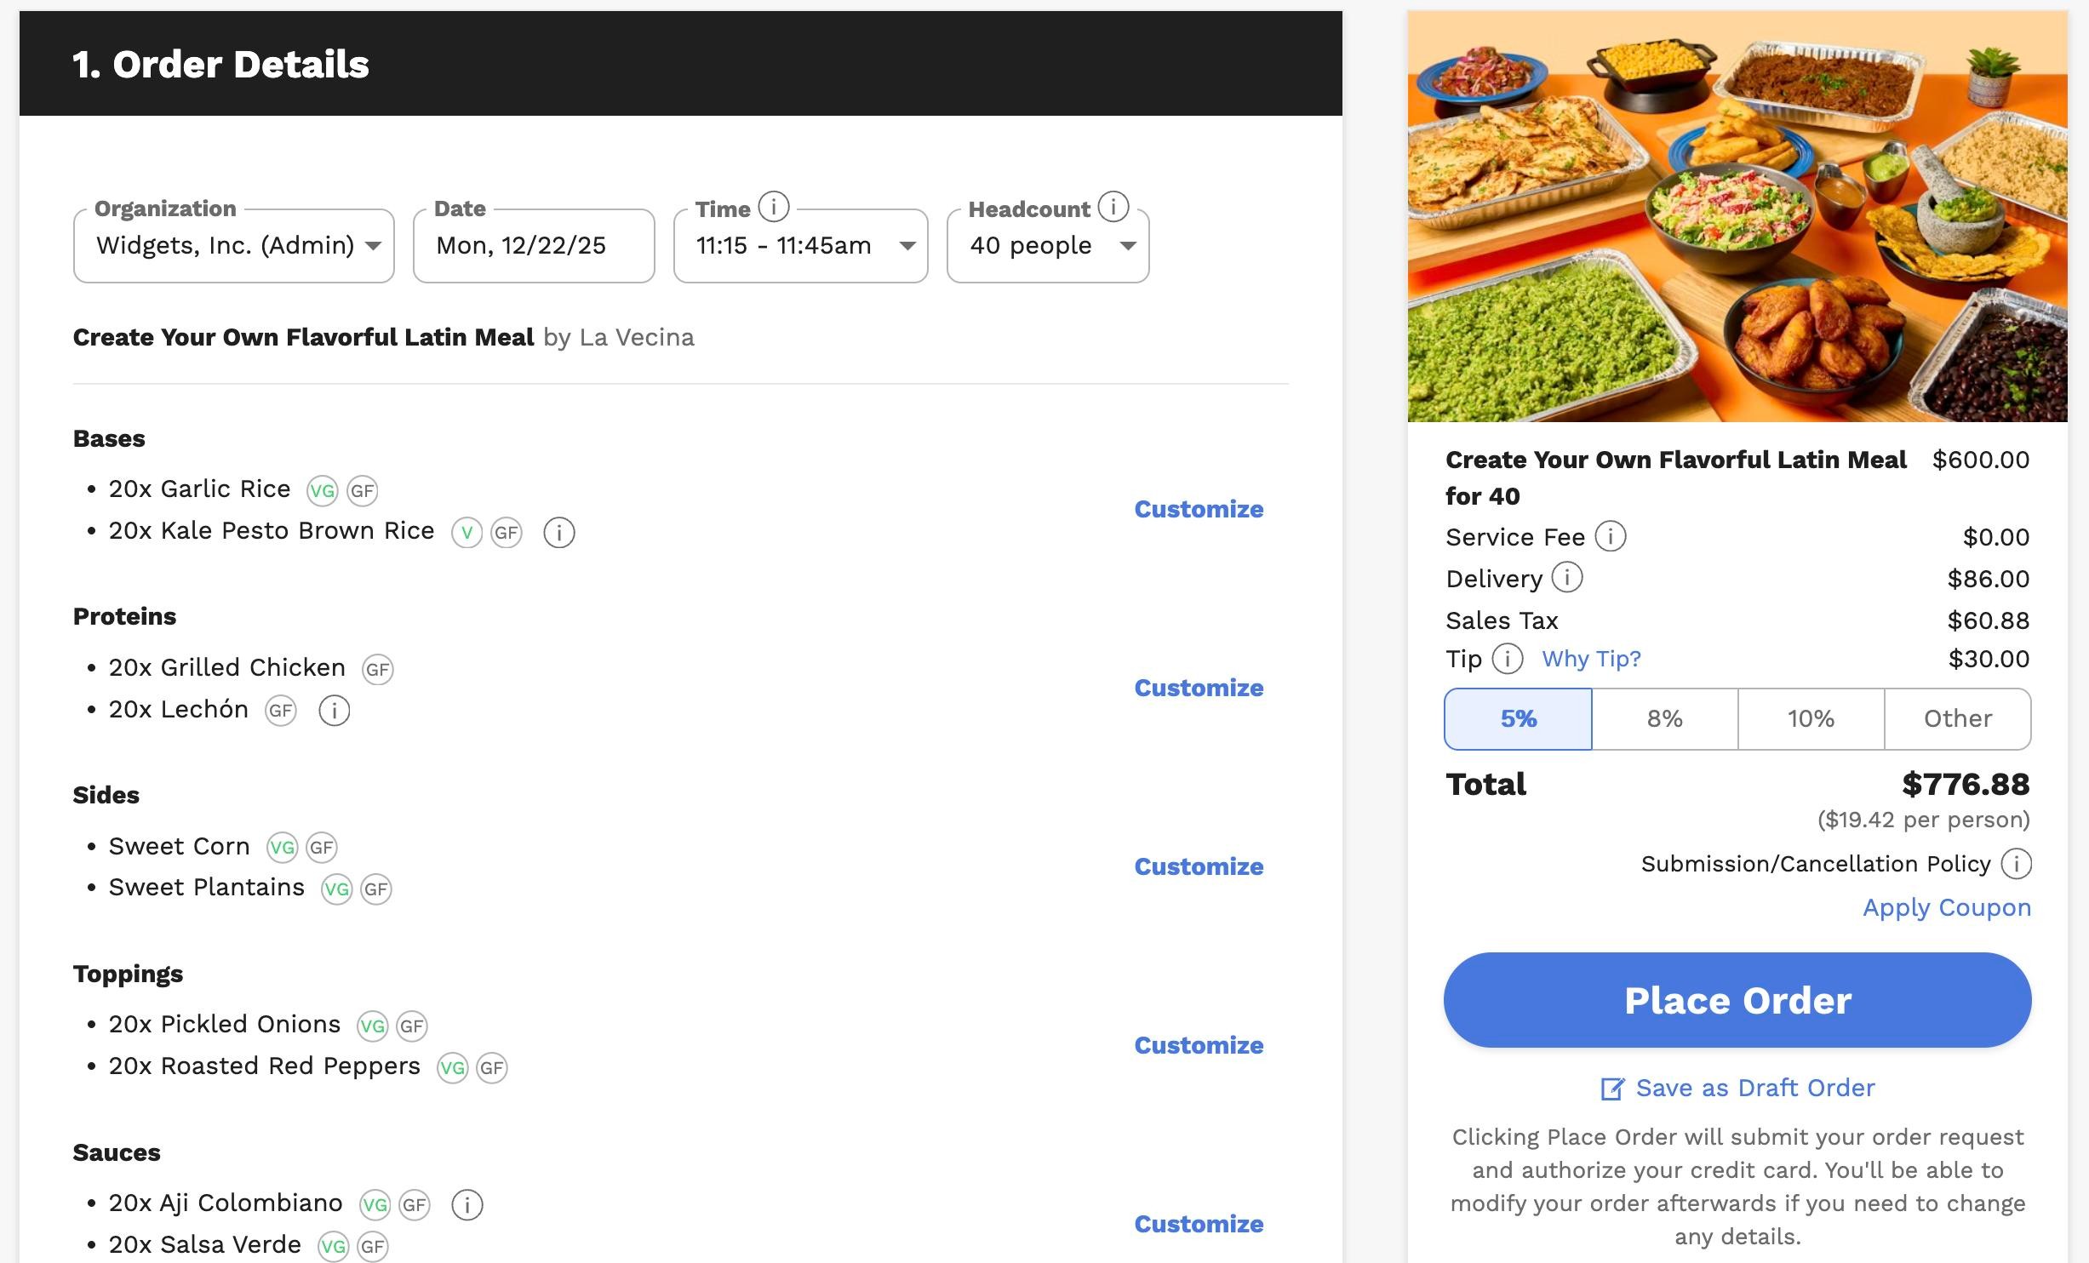
Task: Select the 5% tip option
Action: click(x=1518, y=719)
